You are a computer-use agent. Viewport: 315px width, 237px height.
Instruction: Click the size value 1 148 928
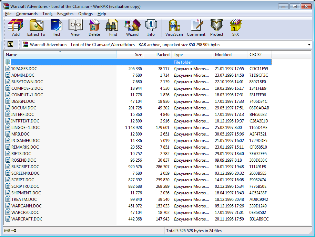coord(134,127)
